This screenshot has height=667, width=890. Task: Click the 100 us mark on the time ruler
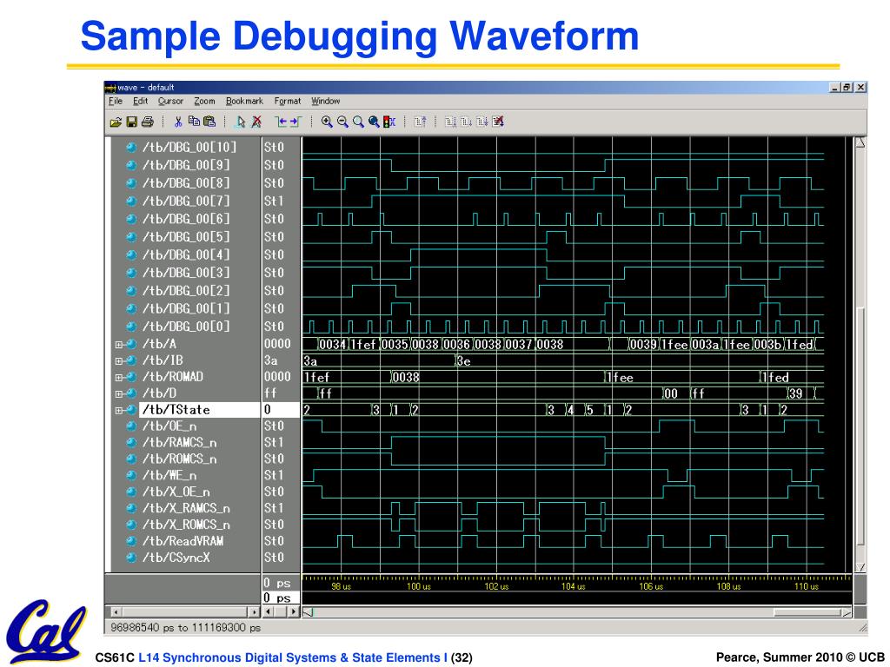418,586
